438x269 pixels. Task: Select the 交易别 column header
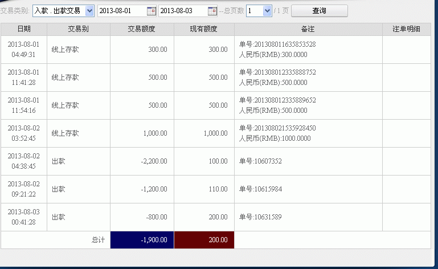tap(79, 29)
